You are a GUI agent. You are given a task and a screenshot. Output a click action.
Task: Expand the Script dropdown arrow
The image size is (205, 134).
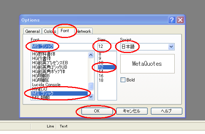point(171,47)
